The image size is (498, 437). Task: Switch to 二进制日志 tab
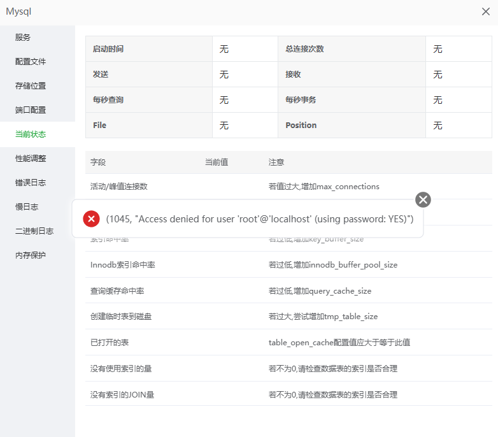tap(34, 231)
